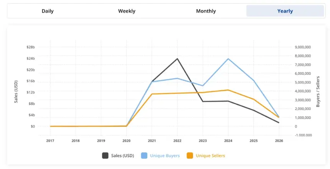Switch to the Daily tab
Image resolution: width=330 pixels, height=169 pixels.
tap(48, 11)
